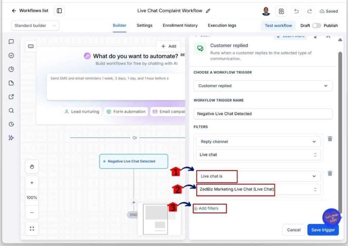Image resolution: width=348 pixels, height=246 pixels.
Task: Select the Email campaign suggestion
Action: pos(168,112)
